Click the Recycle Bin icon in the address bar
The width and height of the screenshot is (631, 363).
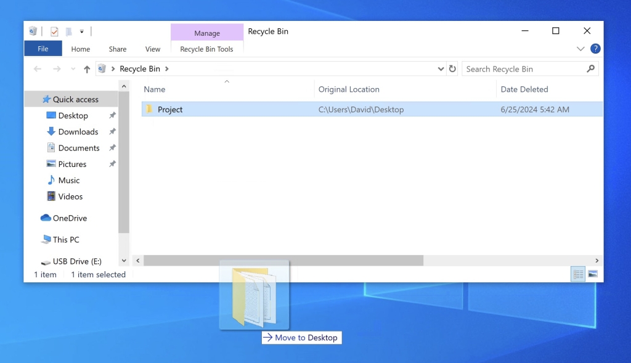tap(101, 68)
